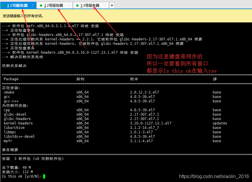This screenshot has height=182, width=252.
Task: Click the '架构' column header
Action: 80,79
